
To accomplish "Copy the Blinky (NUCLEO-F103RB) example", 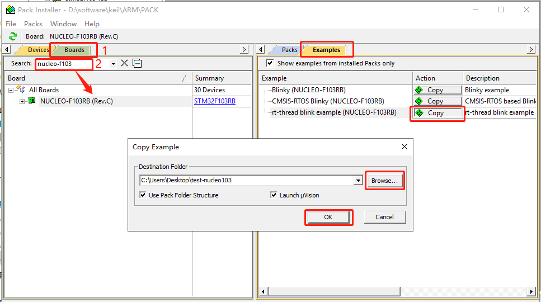I will click(x=437, y=90).
